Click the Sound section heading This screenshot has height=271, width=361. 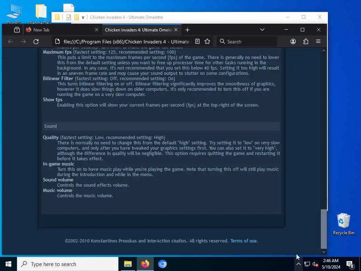pos(50,126)
